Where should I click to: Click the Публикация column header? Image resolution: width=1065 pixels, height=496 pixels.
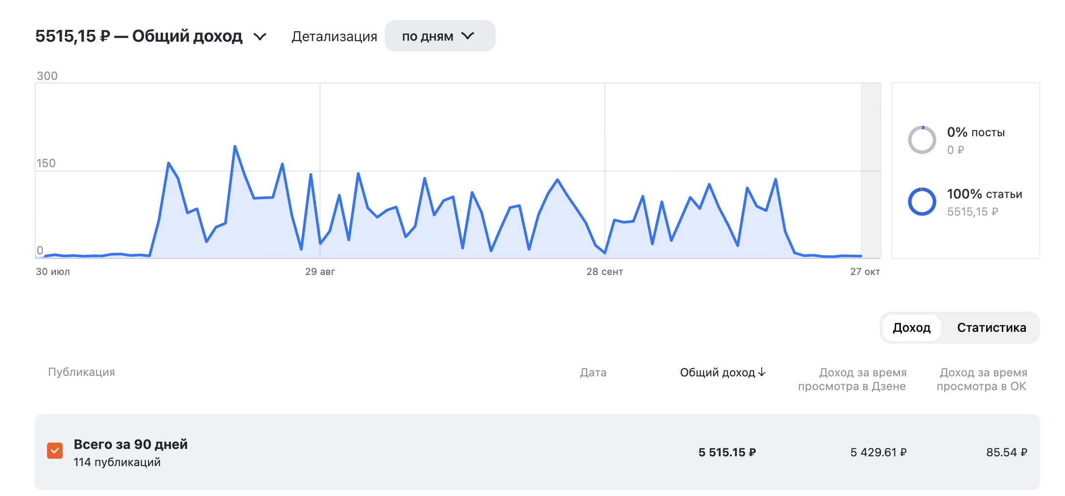81,372
